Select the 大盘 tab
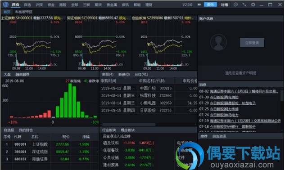This screenshot has width=285, height=170. tap(7, 74)
